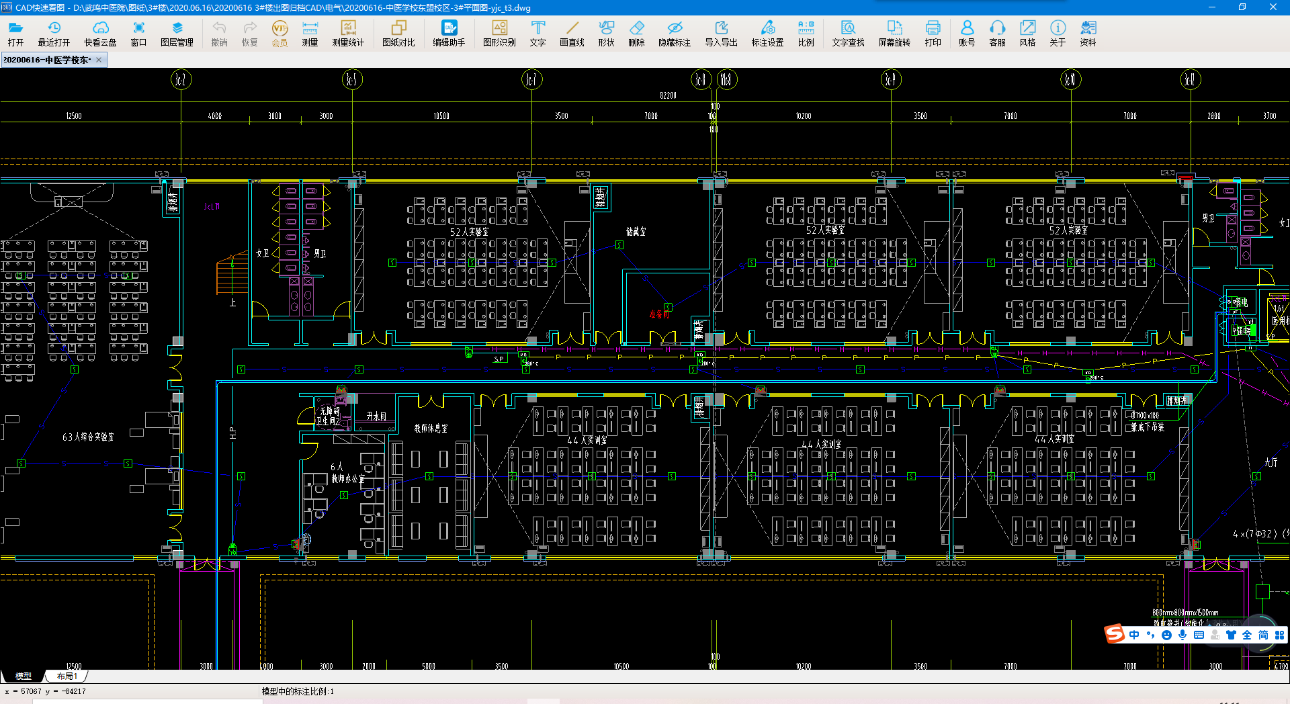Open the 窗口 window tool

click(x=138, y=34)
